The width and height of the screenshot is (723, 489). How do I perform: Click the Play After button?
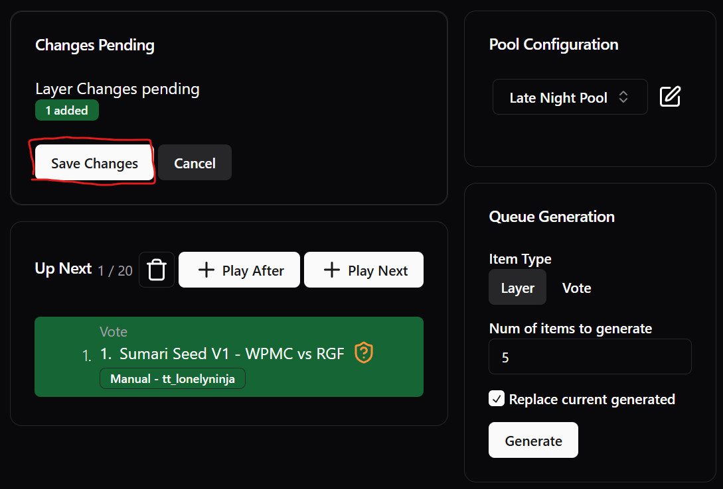pyautogui.click(x=239, y=270)
